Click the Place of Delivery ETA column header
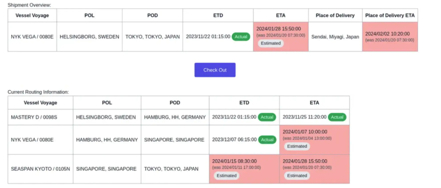441x188 pixels. tap(390, 15)
